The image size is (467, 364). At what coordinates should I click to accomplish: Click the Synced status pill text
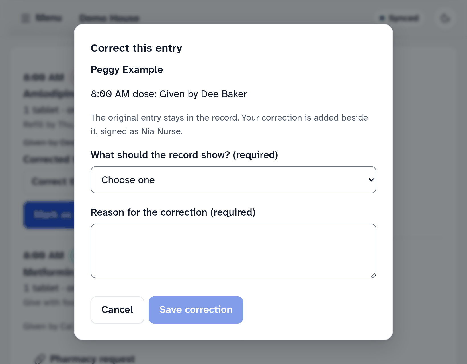403,18
